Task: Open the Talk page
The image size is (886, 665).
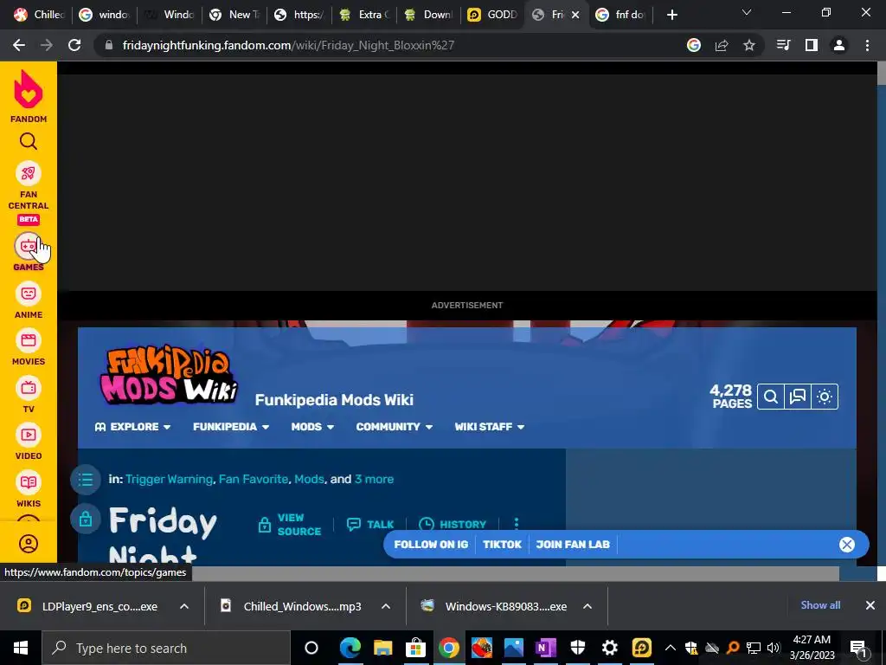Action: pyautogui.click(x=370, y=524)
